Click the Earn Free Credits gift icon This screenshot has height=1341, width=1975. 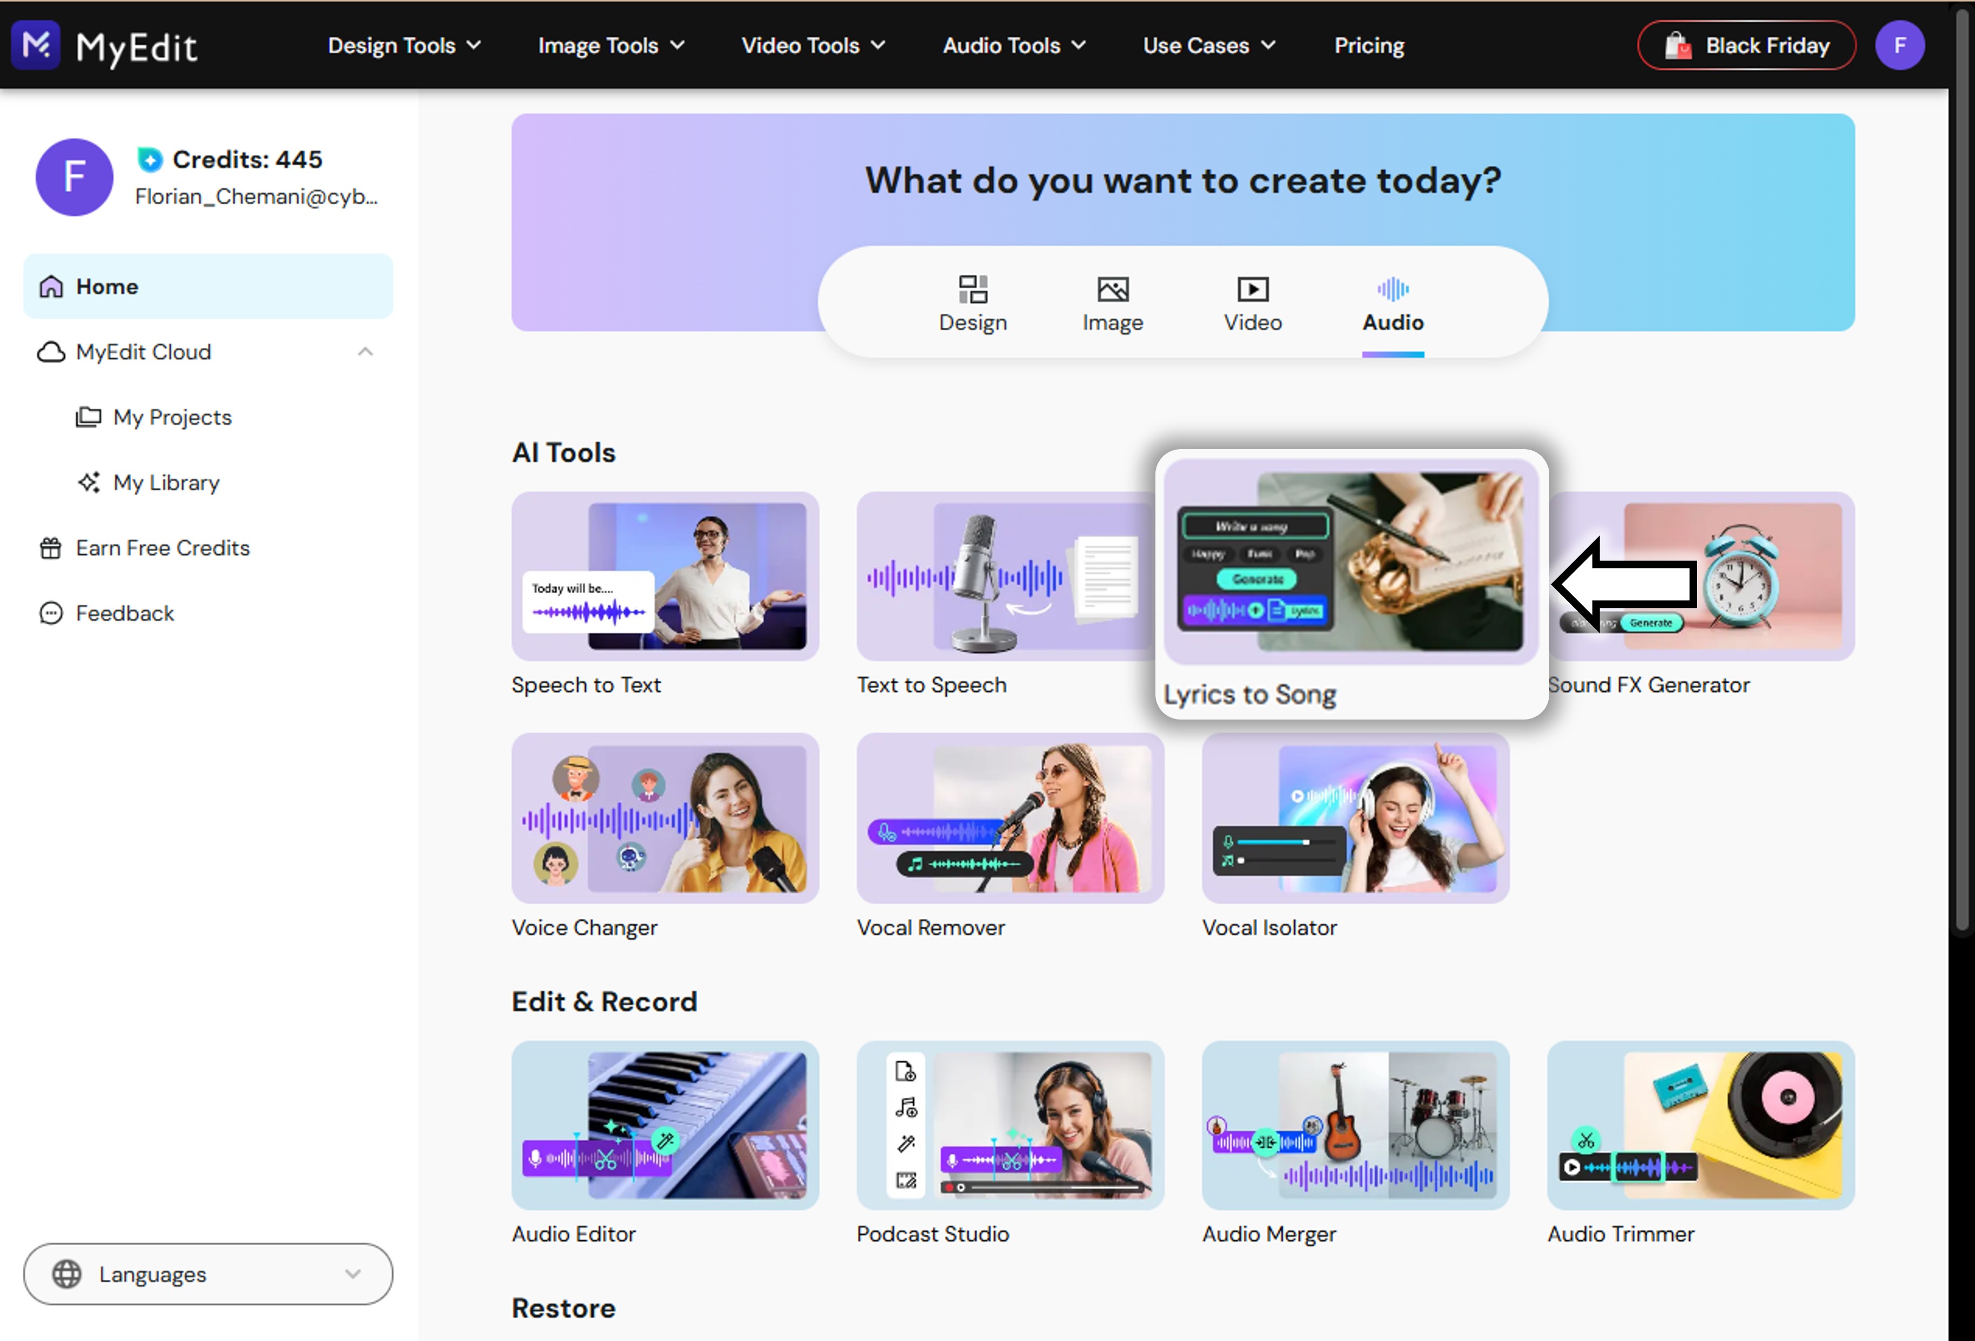point(50,548)
